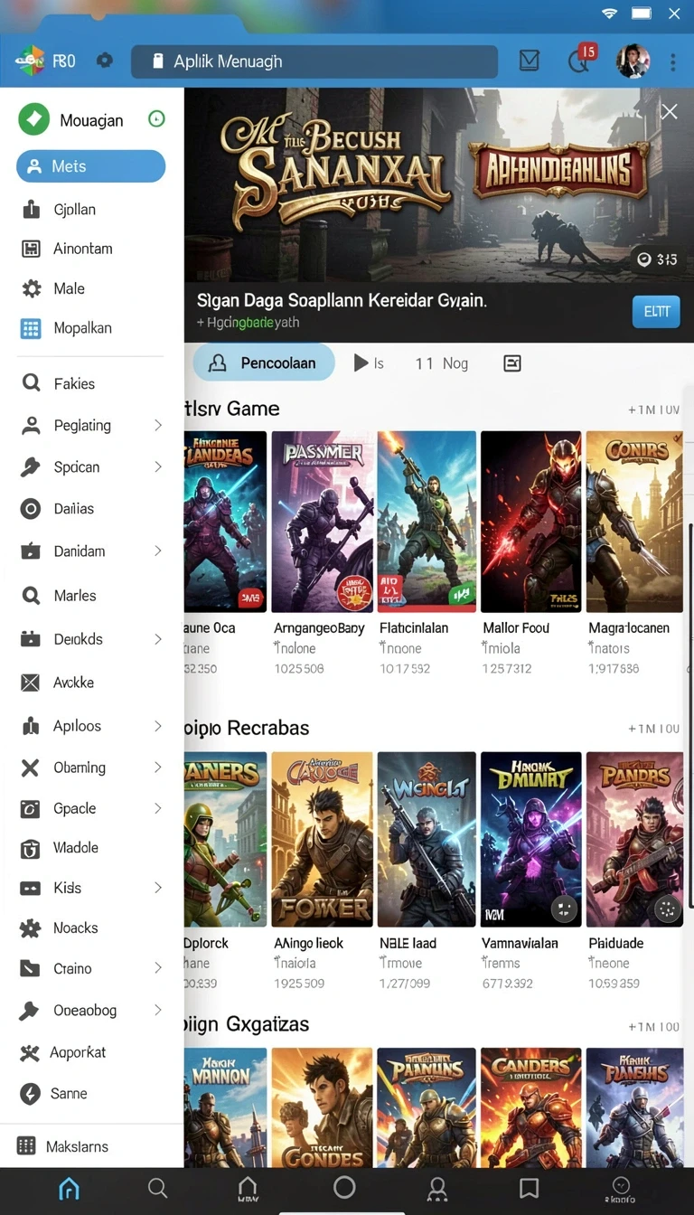
Task: Click the Mallor Foud game title
Action: pyautogui.click(x=517, y=628)
